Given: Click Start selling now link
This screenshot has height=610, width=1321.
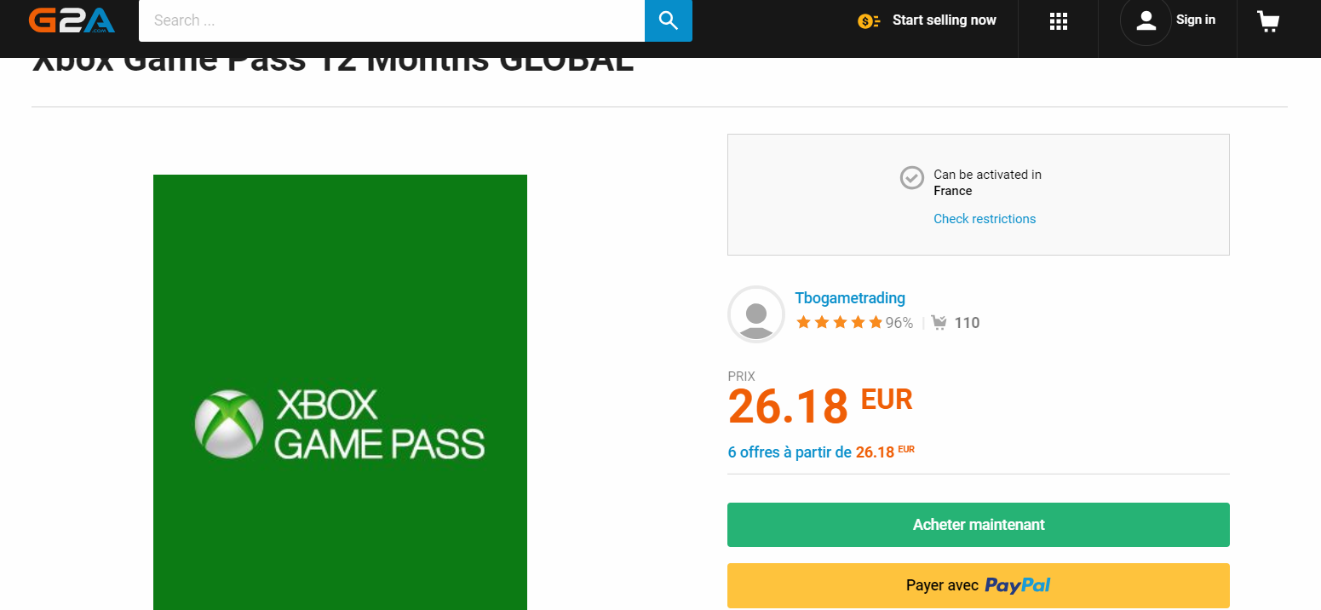Looking at the screenshot, I should (944, 20).
